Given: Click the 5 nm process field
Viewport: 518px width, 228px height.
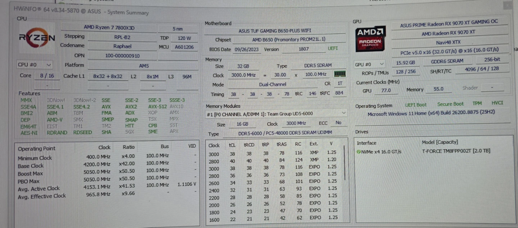Looking at the screenshot, I should [177, 29].
